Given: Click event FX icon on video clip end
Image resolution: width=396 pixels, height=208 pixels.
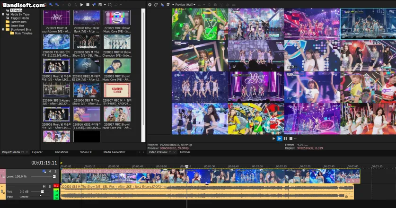Looking at the screenshot, I should click(353, 181).
